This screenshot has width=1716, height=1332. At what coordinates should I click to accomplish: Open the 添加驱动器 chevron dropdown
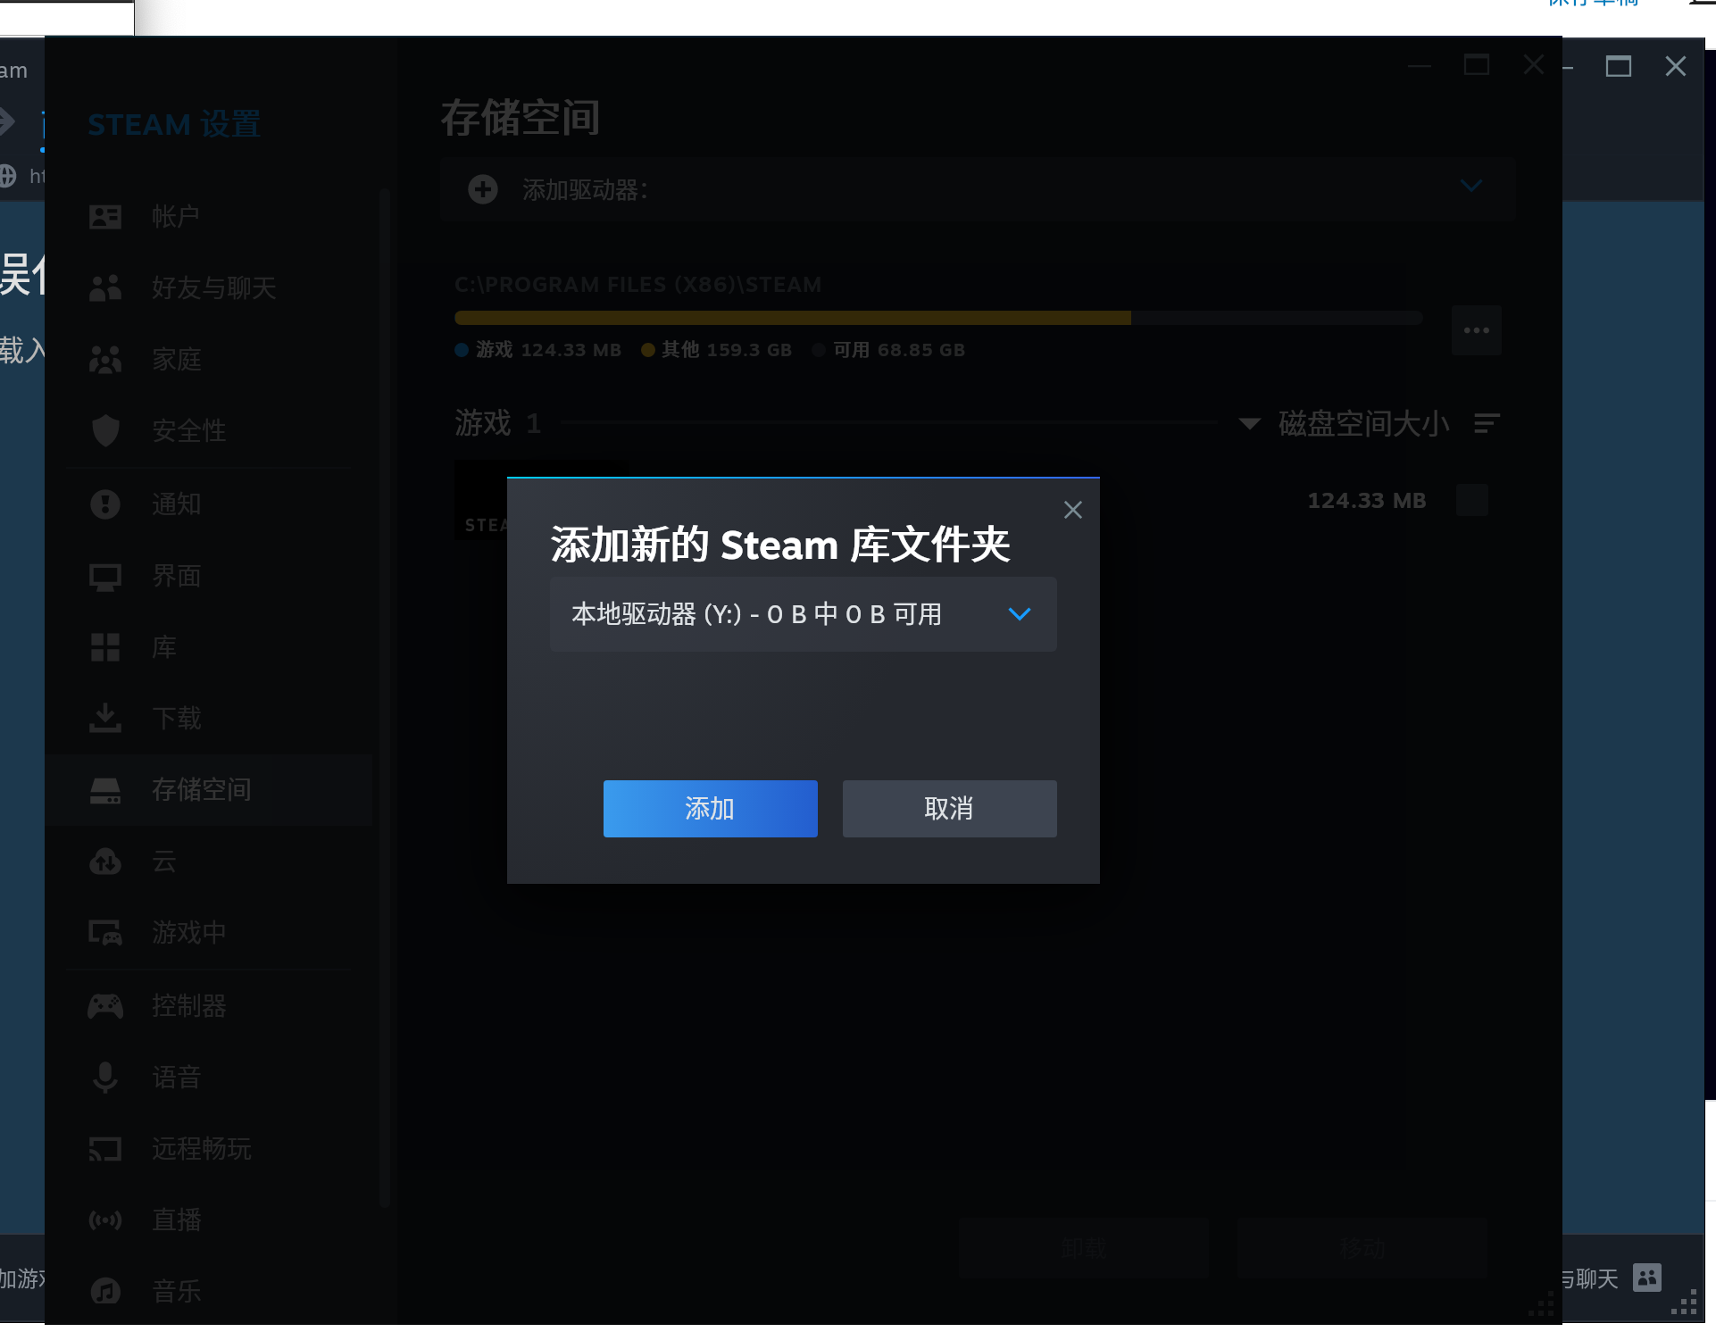tap(1470, 186)
